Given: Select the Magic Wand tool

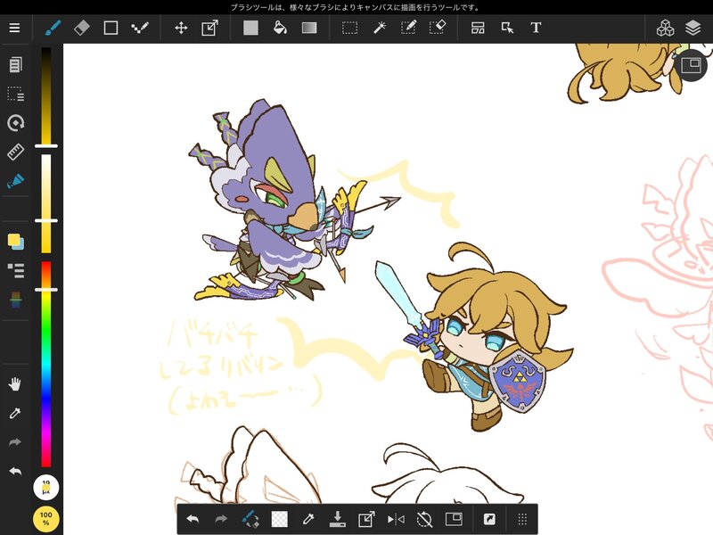Looking at the screenshot, I should point(380,28).
